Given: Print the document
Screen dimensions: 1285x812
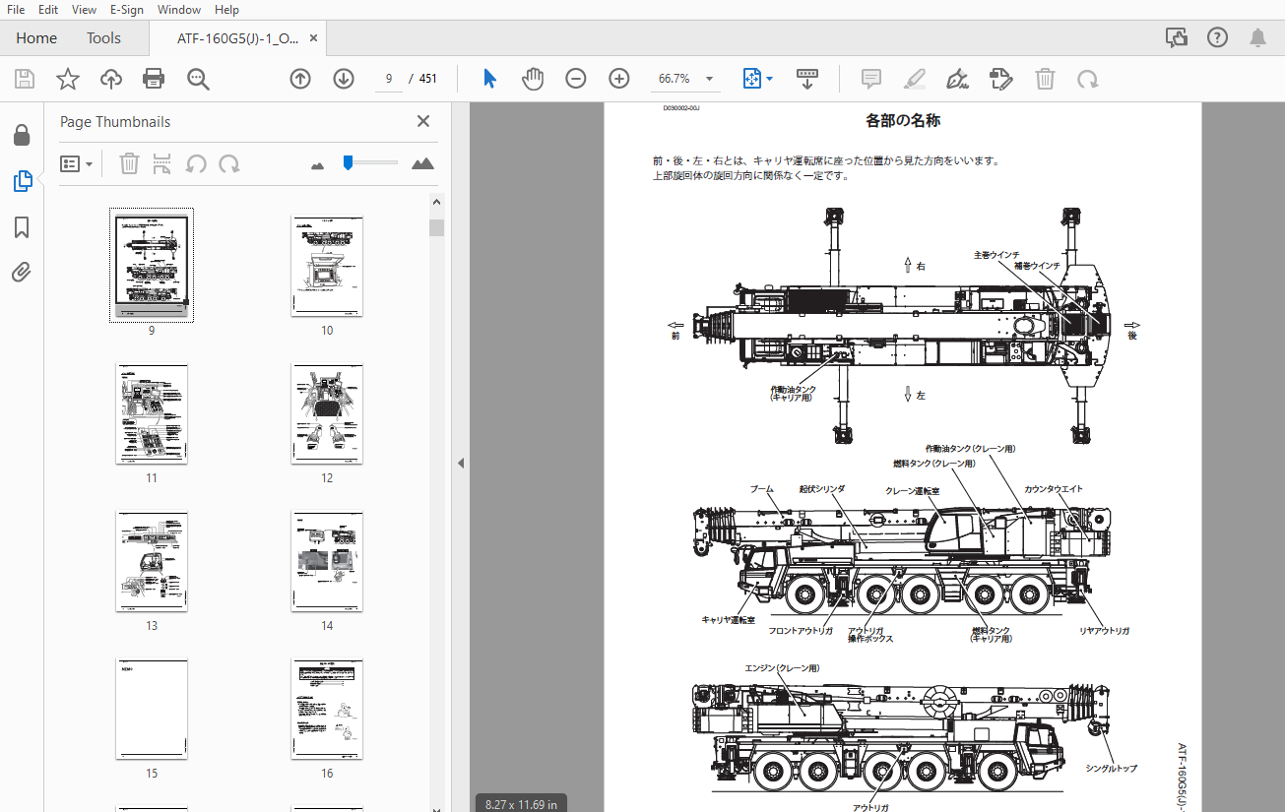Looking at the screenshot, I should (154, 79).
